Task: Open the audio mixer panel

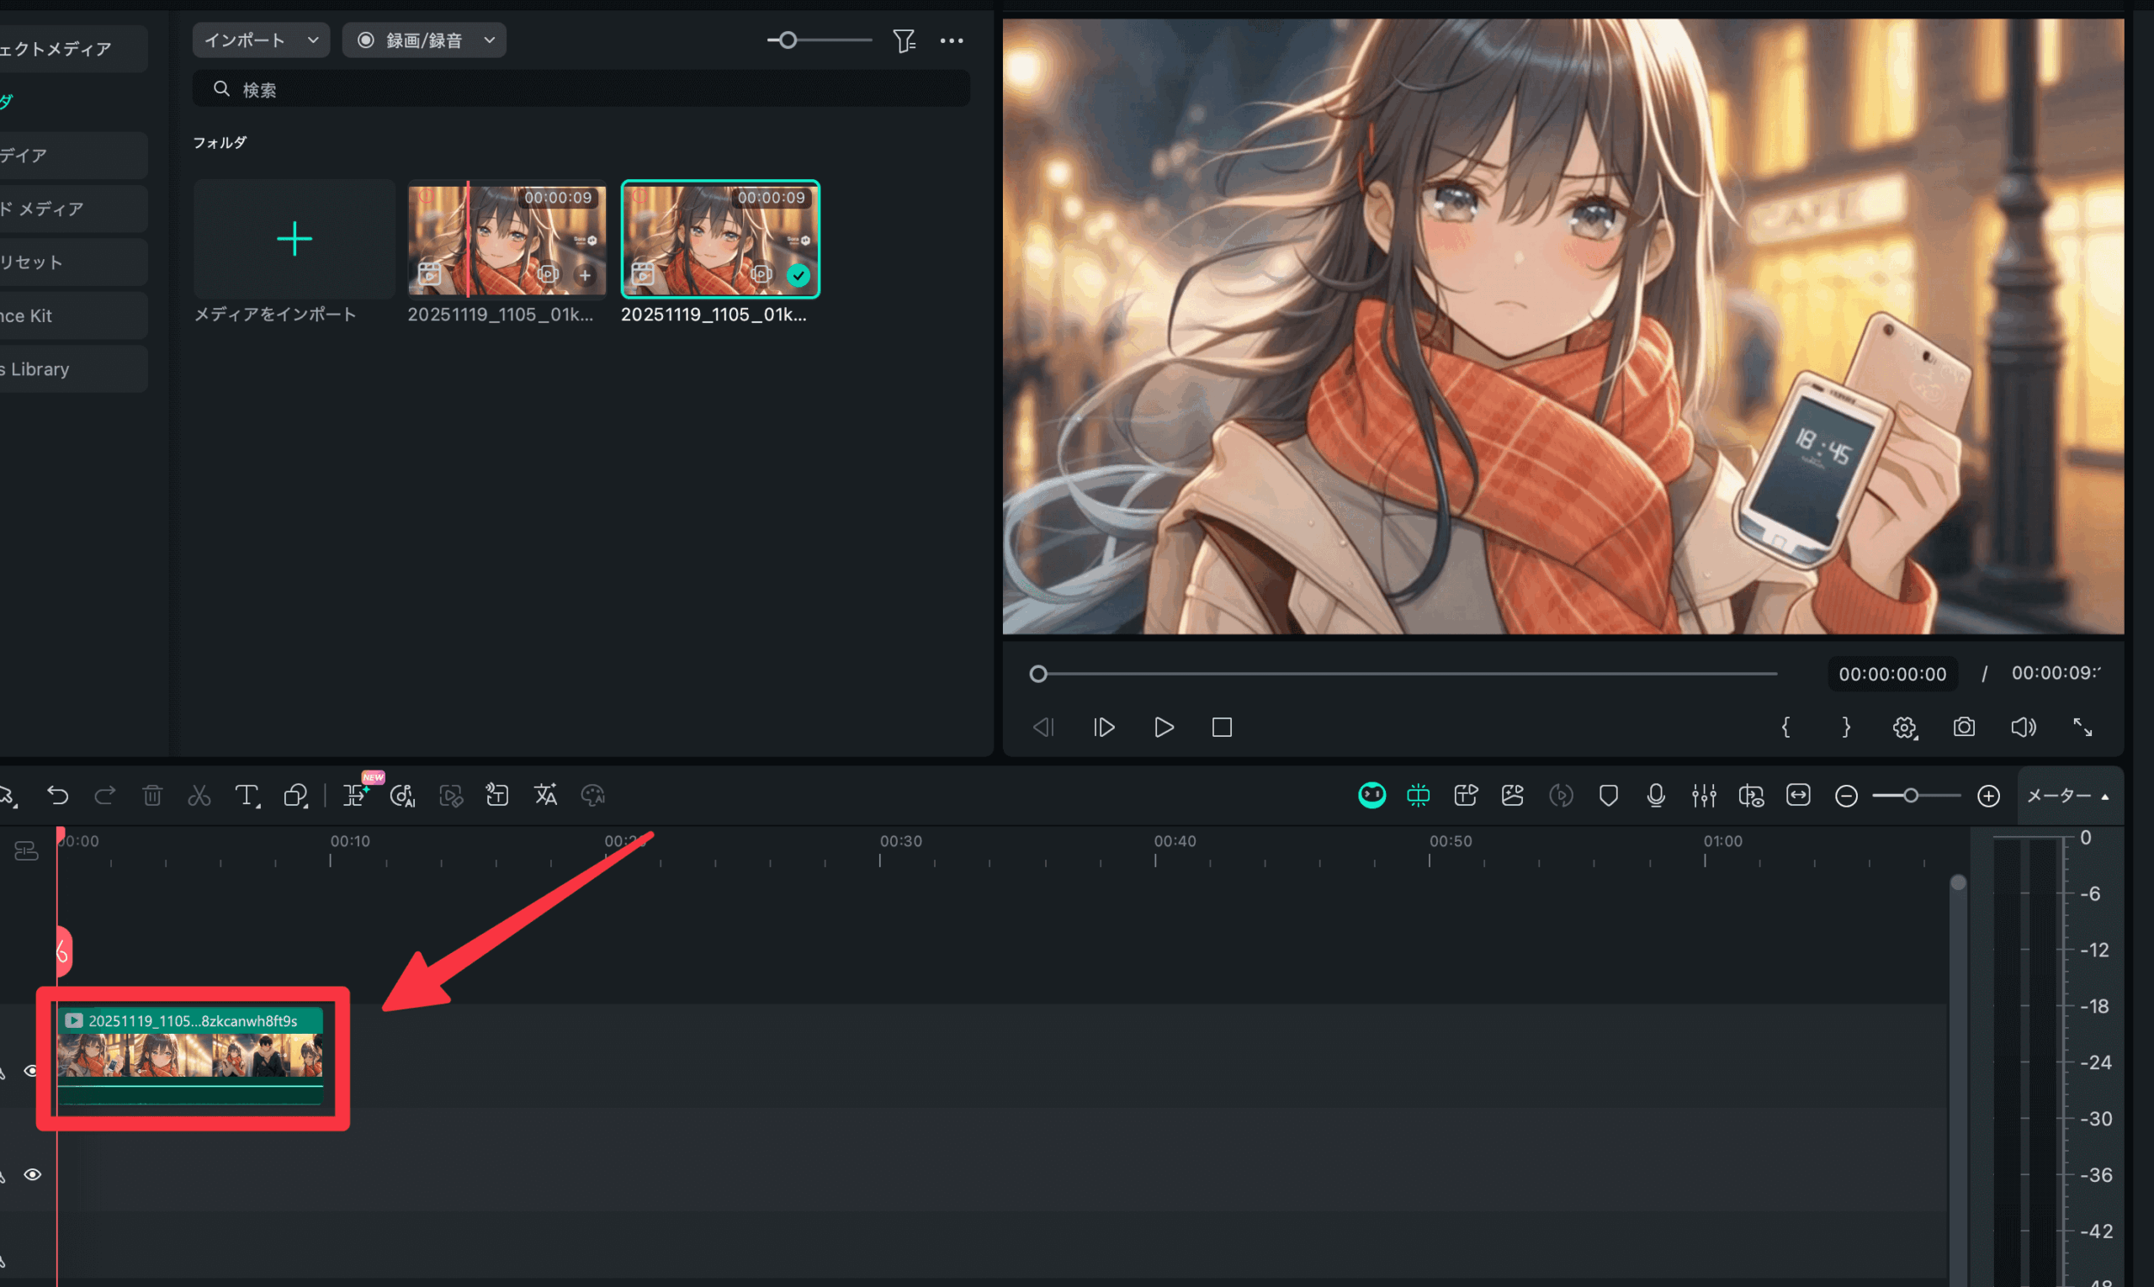Action: [1704, 795]
